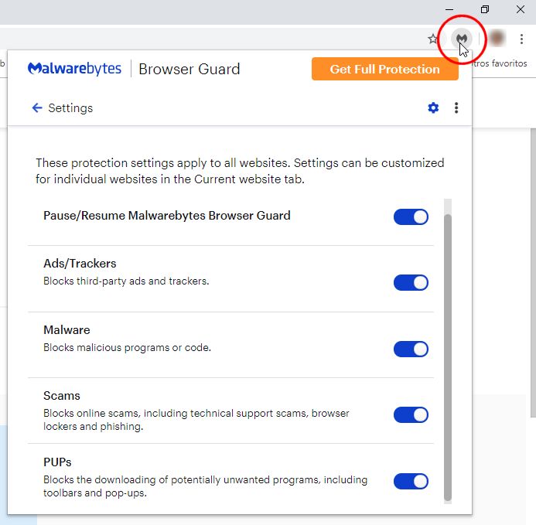This screenshot has width=536, height=525.
Task: Open Chrome's three-dot menu
Action: click(521, 39)
